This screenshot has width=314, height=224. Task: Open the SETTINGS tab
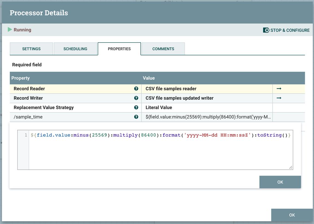(x=31, y=49)
